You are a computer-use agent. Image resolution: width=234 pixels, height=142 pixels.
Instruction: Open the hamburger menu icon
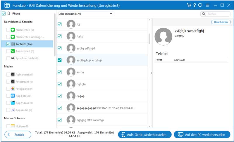pyautogui.click(x=207, y=5)
